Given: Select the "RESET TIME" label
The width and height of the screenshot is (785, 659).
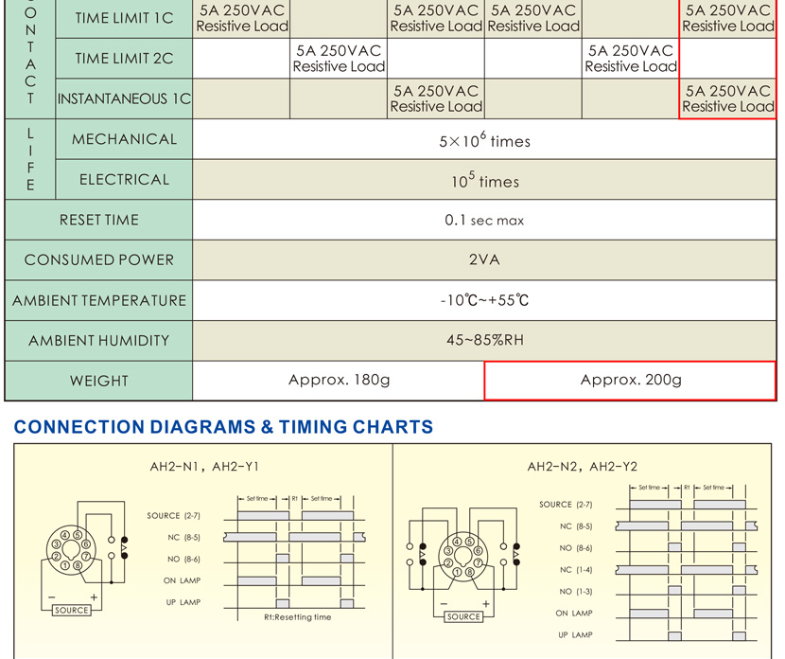Looking at the screenshot, I should pyautogui.click(x=99, y=220).
